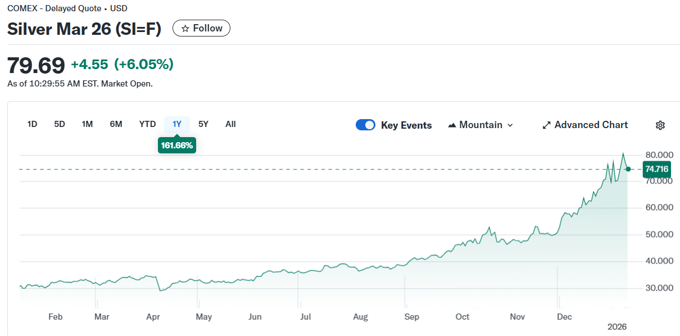Select the 1Y range tab
Screen dimensions: 680x336
pos(177,124)
